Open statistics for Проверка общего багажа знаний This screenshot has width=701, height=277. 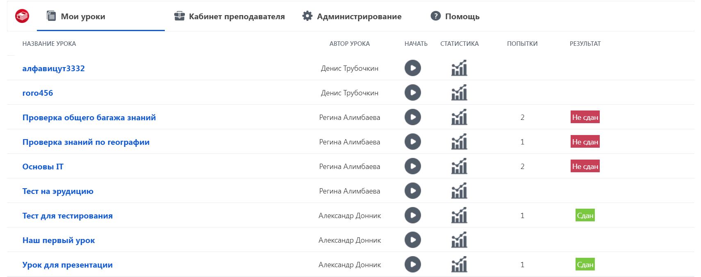[459, 117]
